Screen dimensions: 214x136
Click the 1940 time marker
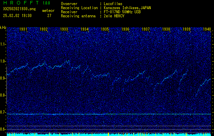(x=207, y=29)
